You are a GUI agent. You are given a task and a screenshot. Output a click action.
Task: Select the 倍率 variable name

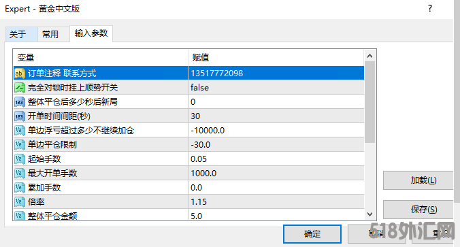[36, 202]
